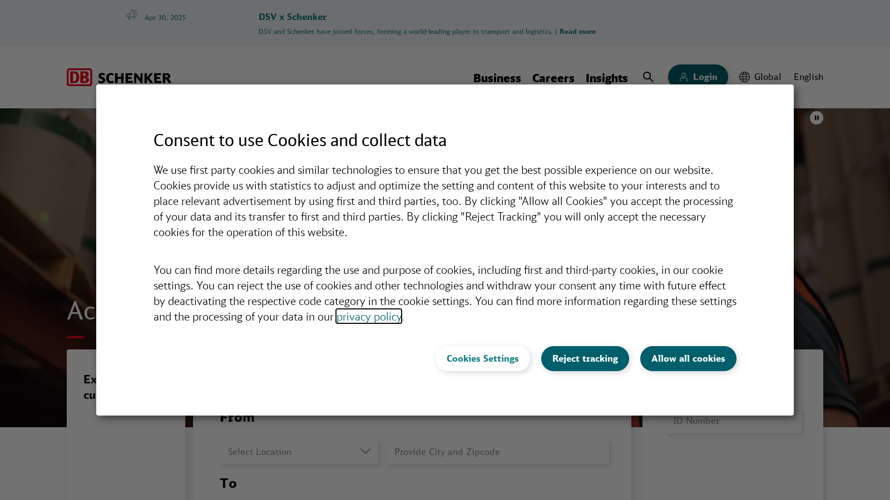The height and width of the screenshot is (500, 890).
Task: Open the DSV x Schenker headline
Action: [x=293, y=17]
